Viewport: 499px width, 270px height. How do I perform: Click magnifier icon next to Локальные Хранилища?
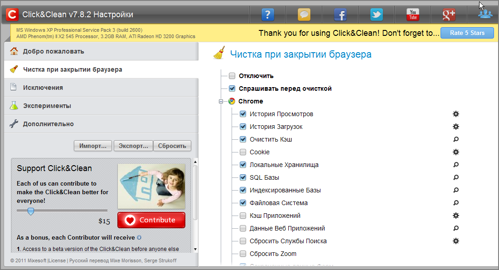[456, 165]
